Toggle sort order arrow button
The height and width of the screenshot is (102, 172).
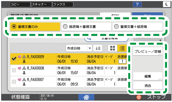[98, 48]
